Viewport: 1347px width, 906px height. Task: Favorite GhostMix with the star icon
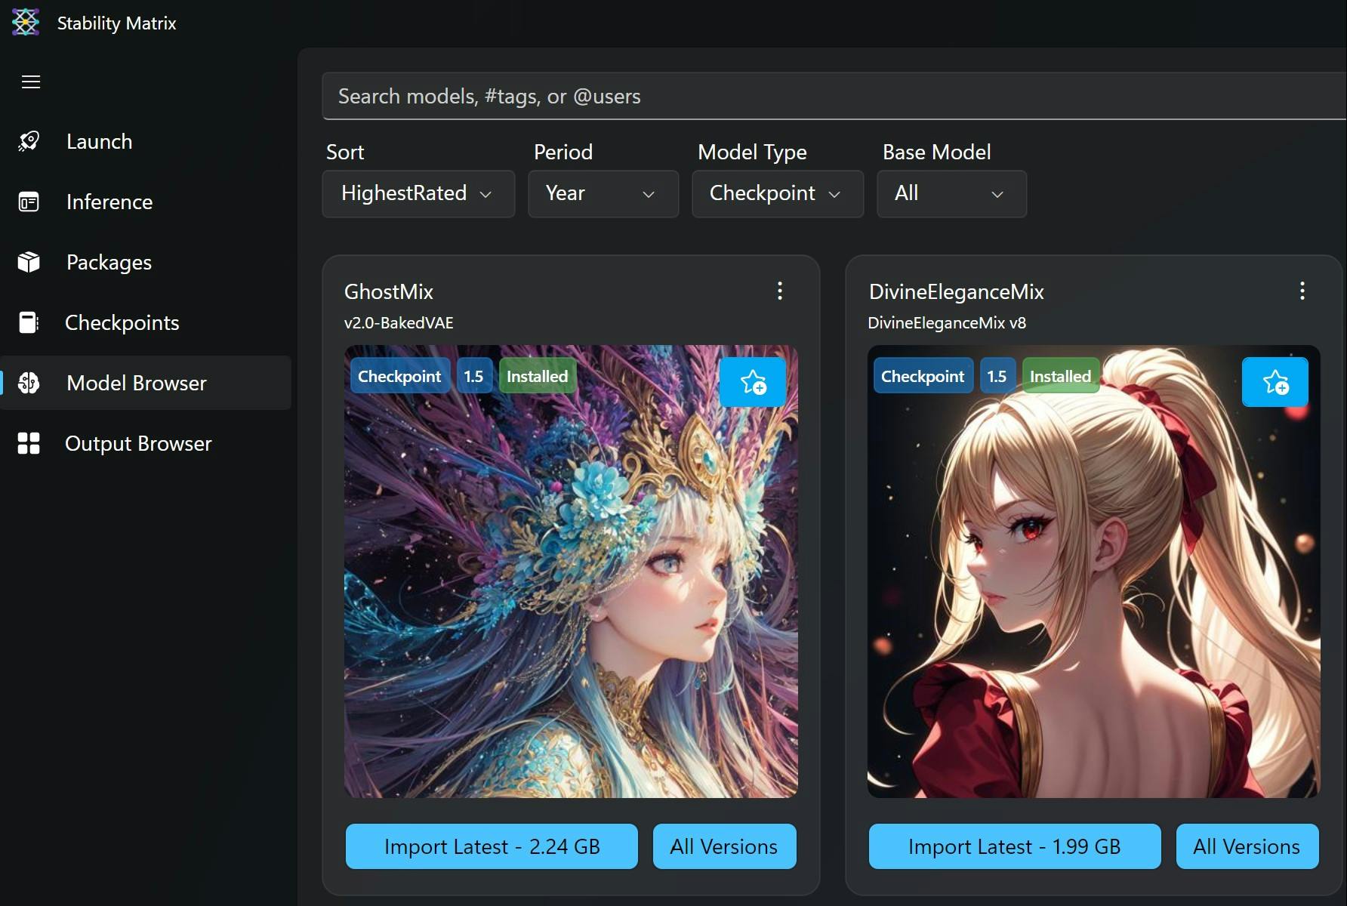pyautogui.click(x=753, y=382)
